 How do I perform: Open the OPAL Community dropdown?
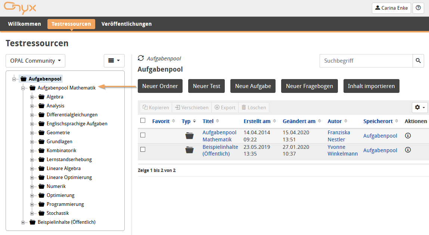[35, 60]
